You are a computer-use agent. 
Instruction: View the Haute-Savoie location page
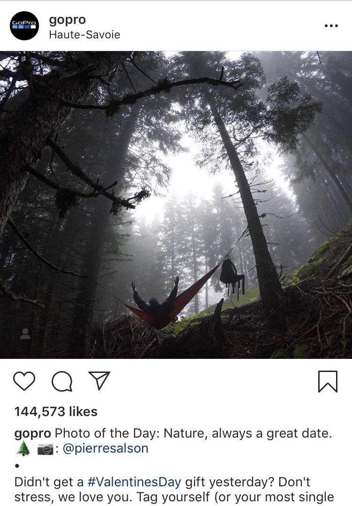84,35
